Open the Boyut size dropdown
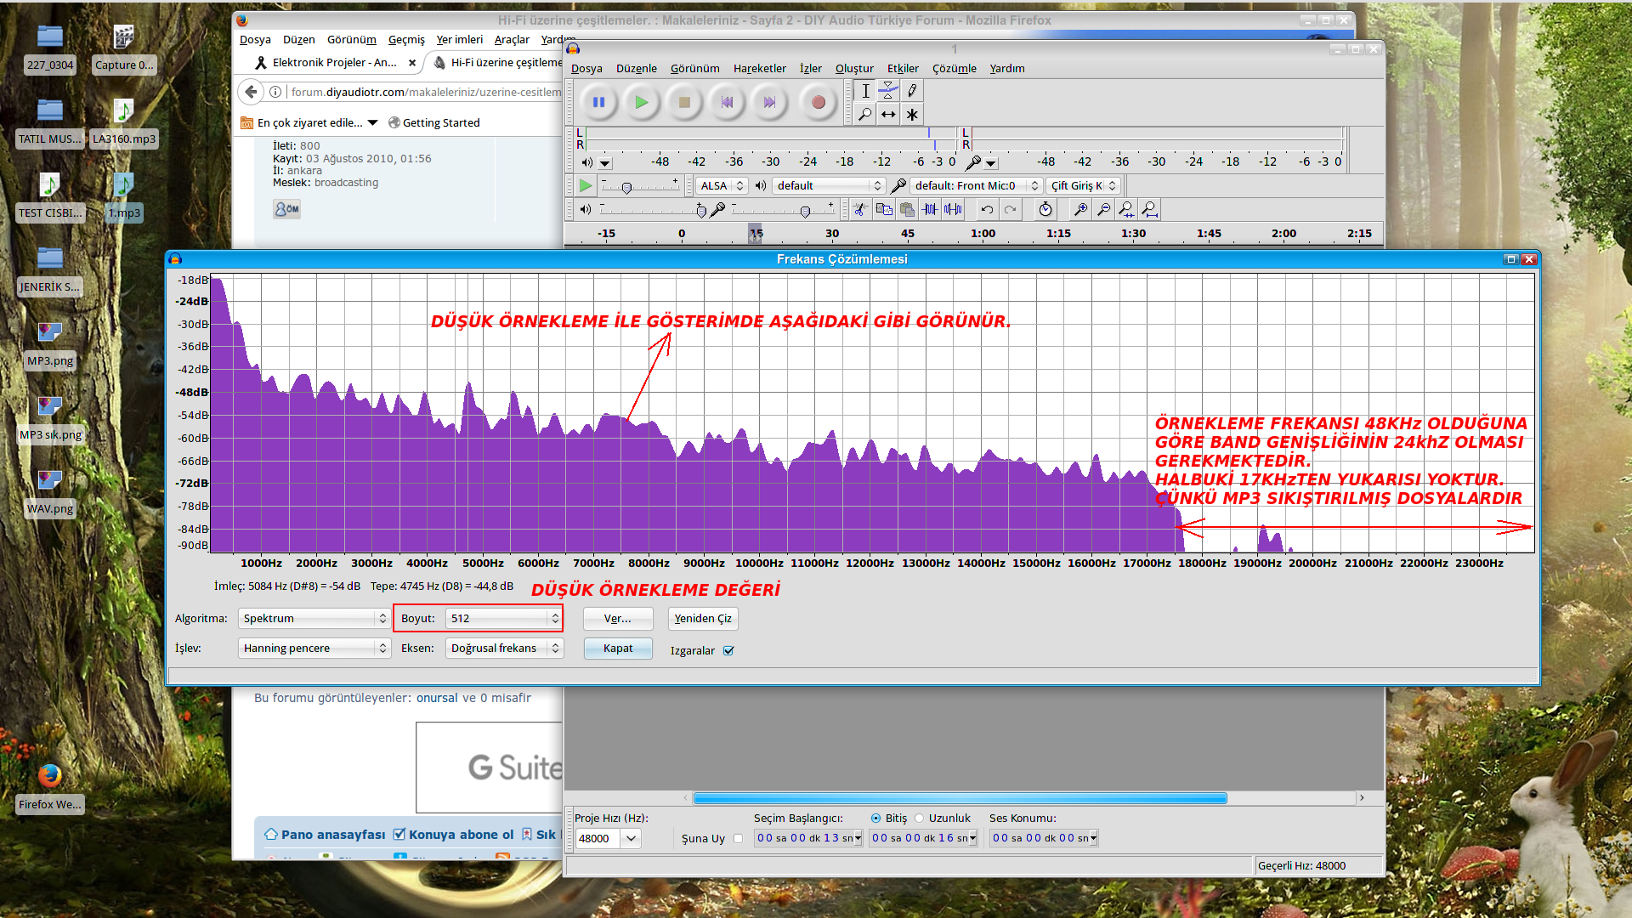 (x=503, y=619)
